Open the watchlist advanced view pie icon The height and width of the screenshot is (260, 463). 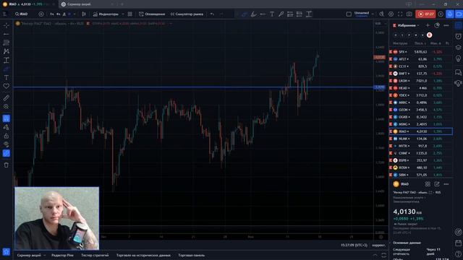437,25
